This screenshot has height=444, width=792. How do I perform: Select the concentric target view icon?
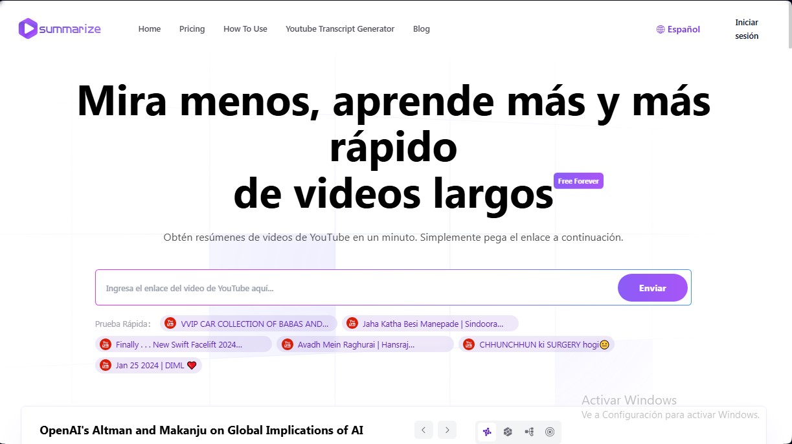coord(550,432)
